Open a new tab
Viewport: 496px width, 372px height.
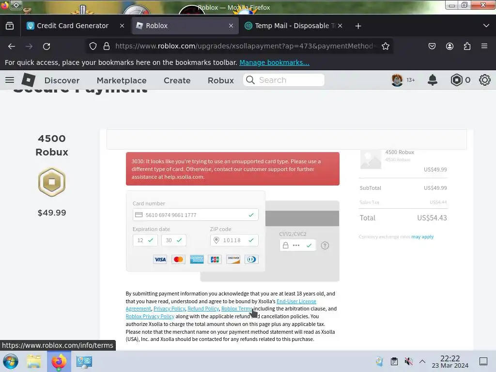pyautogui.click(x=358, y=26)
